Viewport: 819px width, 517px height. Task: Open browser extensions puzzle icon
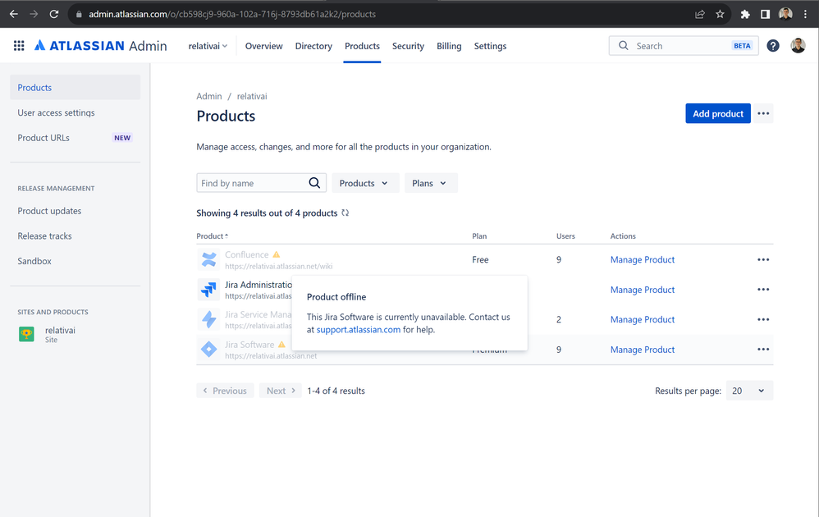[x=745, y=14]
